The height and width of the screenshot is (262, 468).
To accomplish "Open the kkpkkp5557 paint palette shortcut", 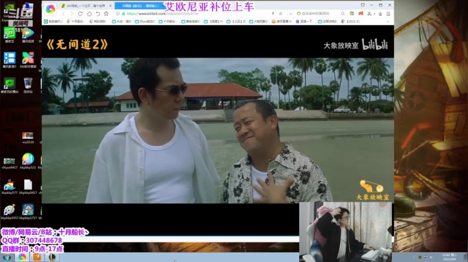I will (x=9, y=211).
